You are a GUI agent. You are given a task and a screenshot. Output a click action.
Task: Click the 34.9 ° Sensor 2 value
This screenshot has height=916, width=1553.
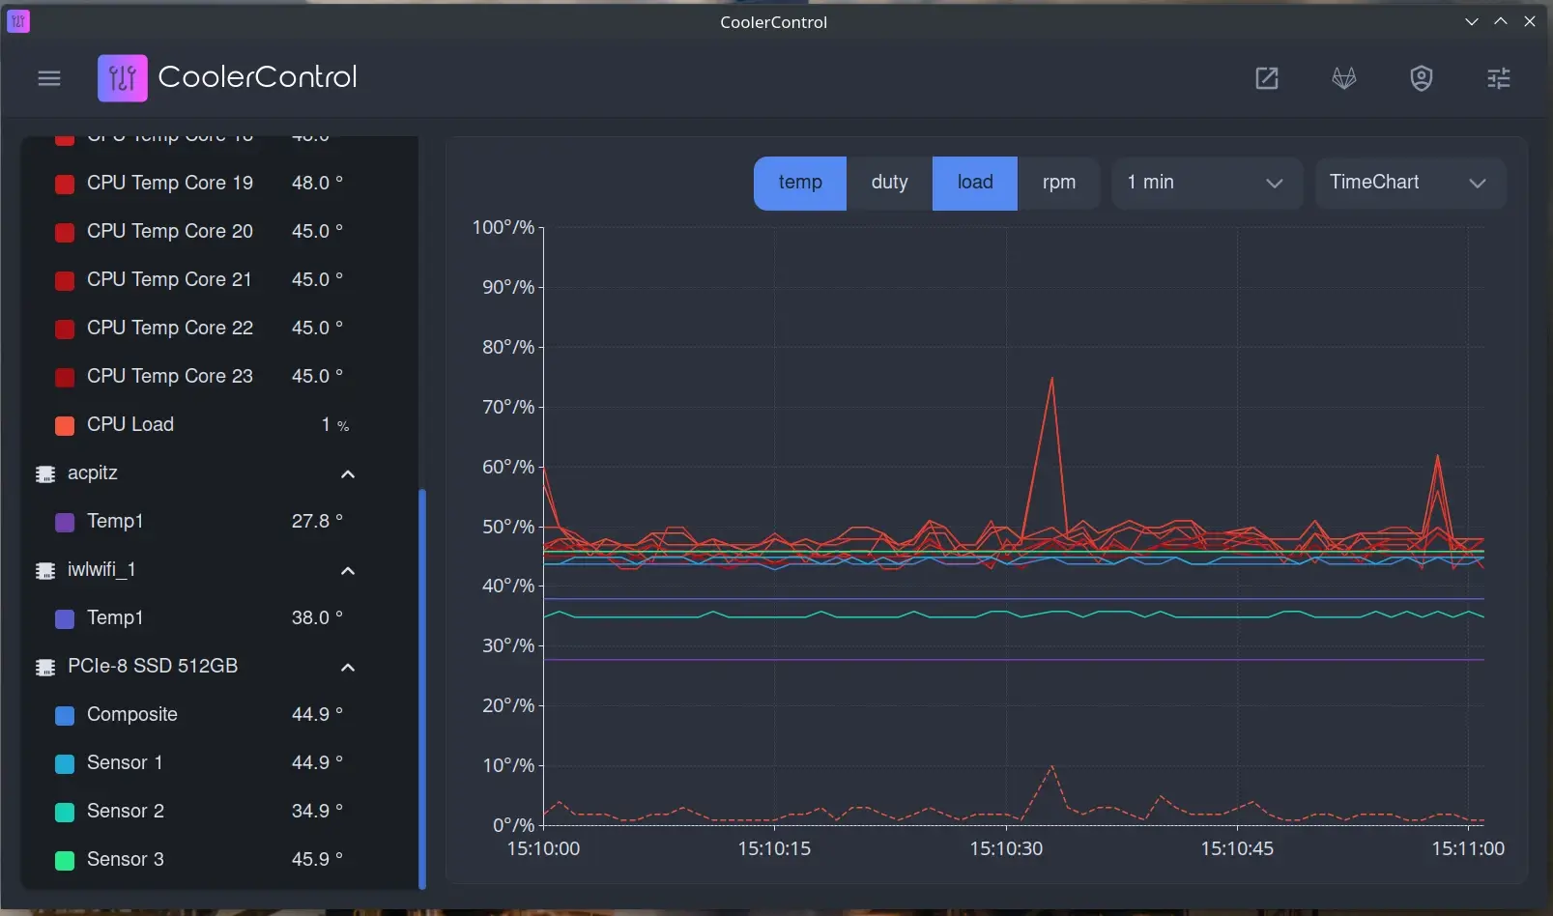tap(317, 811)
